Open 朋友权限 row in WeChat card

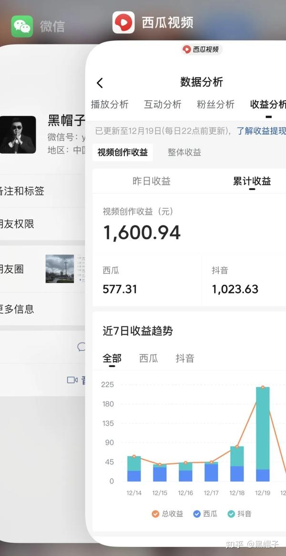point(42,224)
